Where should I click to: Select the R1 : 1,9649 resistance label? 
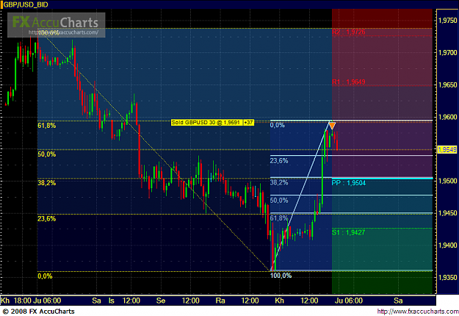[348, 82]
